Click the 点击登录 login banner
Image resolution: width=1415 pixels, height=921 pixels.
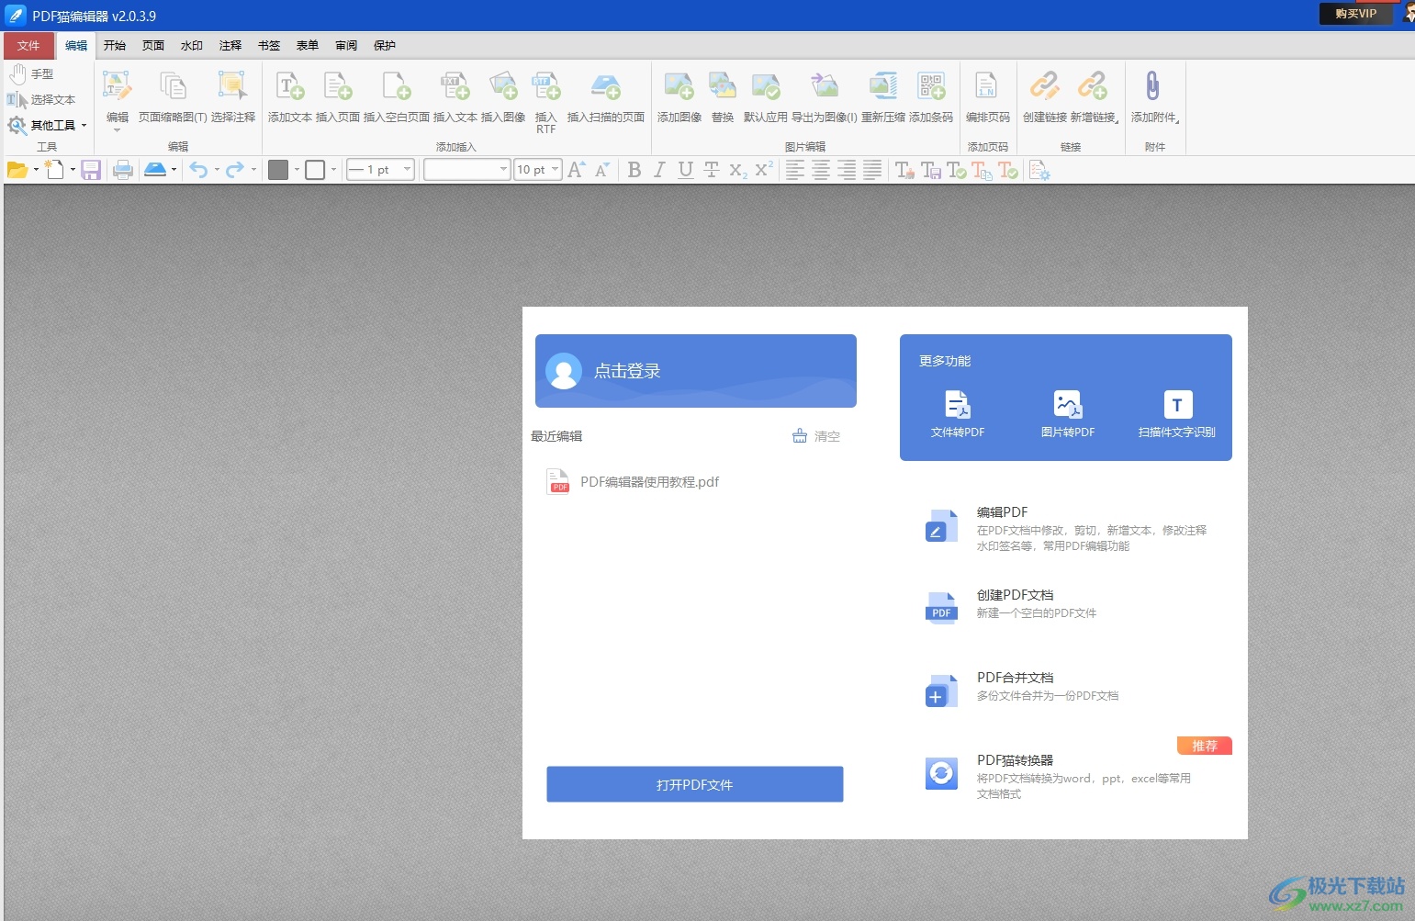click(x=695, y=371)
